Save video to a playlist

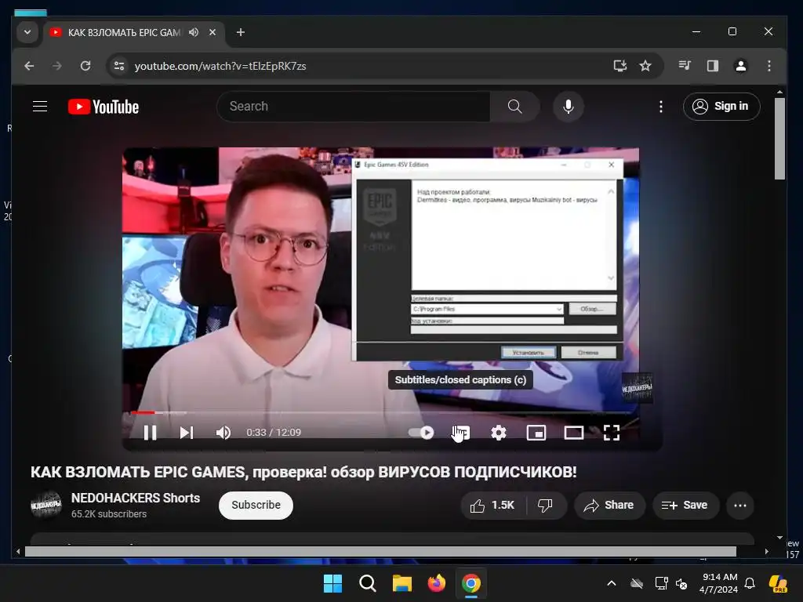pos(685,506)
